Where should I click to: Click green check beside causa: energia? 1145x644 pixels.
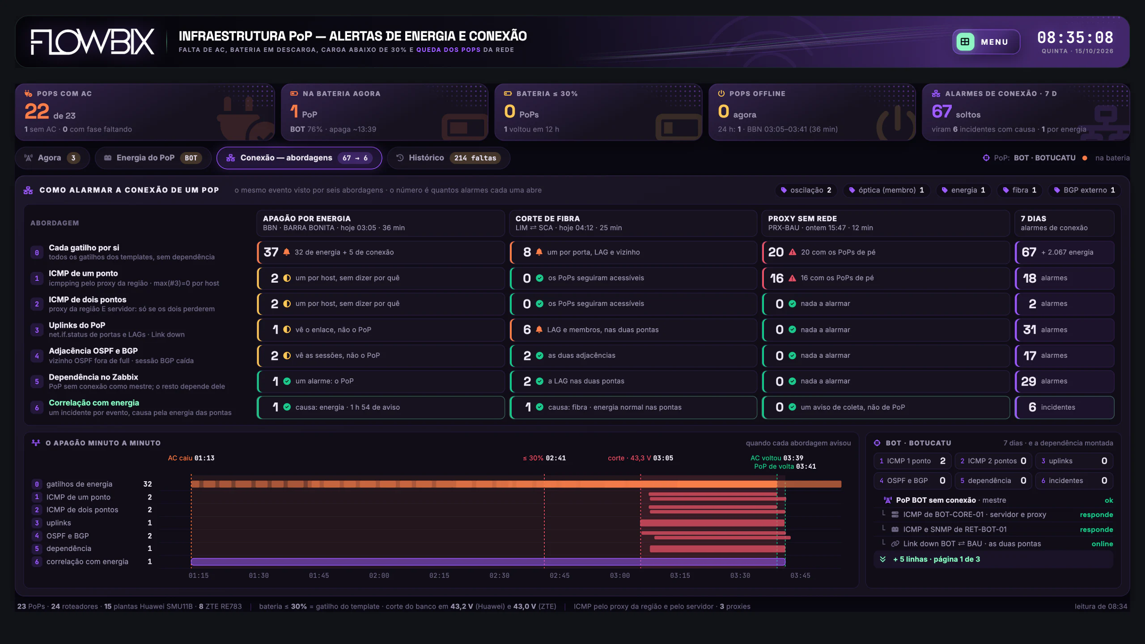(x=287, y=407)
